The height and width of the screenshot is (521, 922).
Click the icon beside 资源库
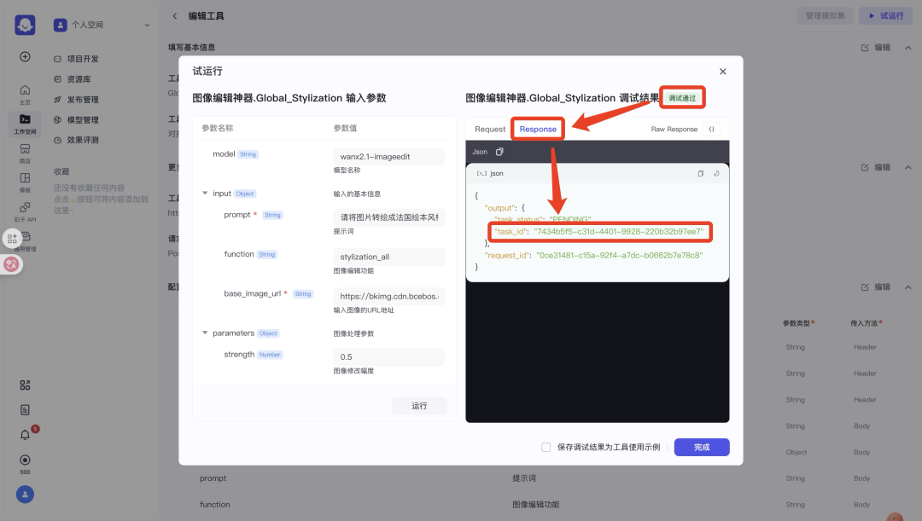coord(58,79)
